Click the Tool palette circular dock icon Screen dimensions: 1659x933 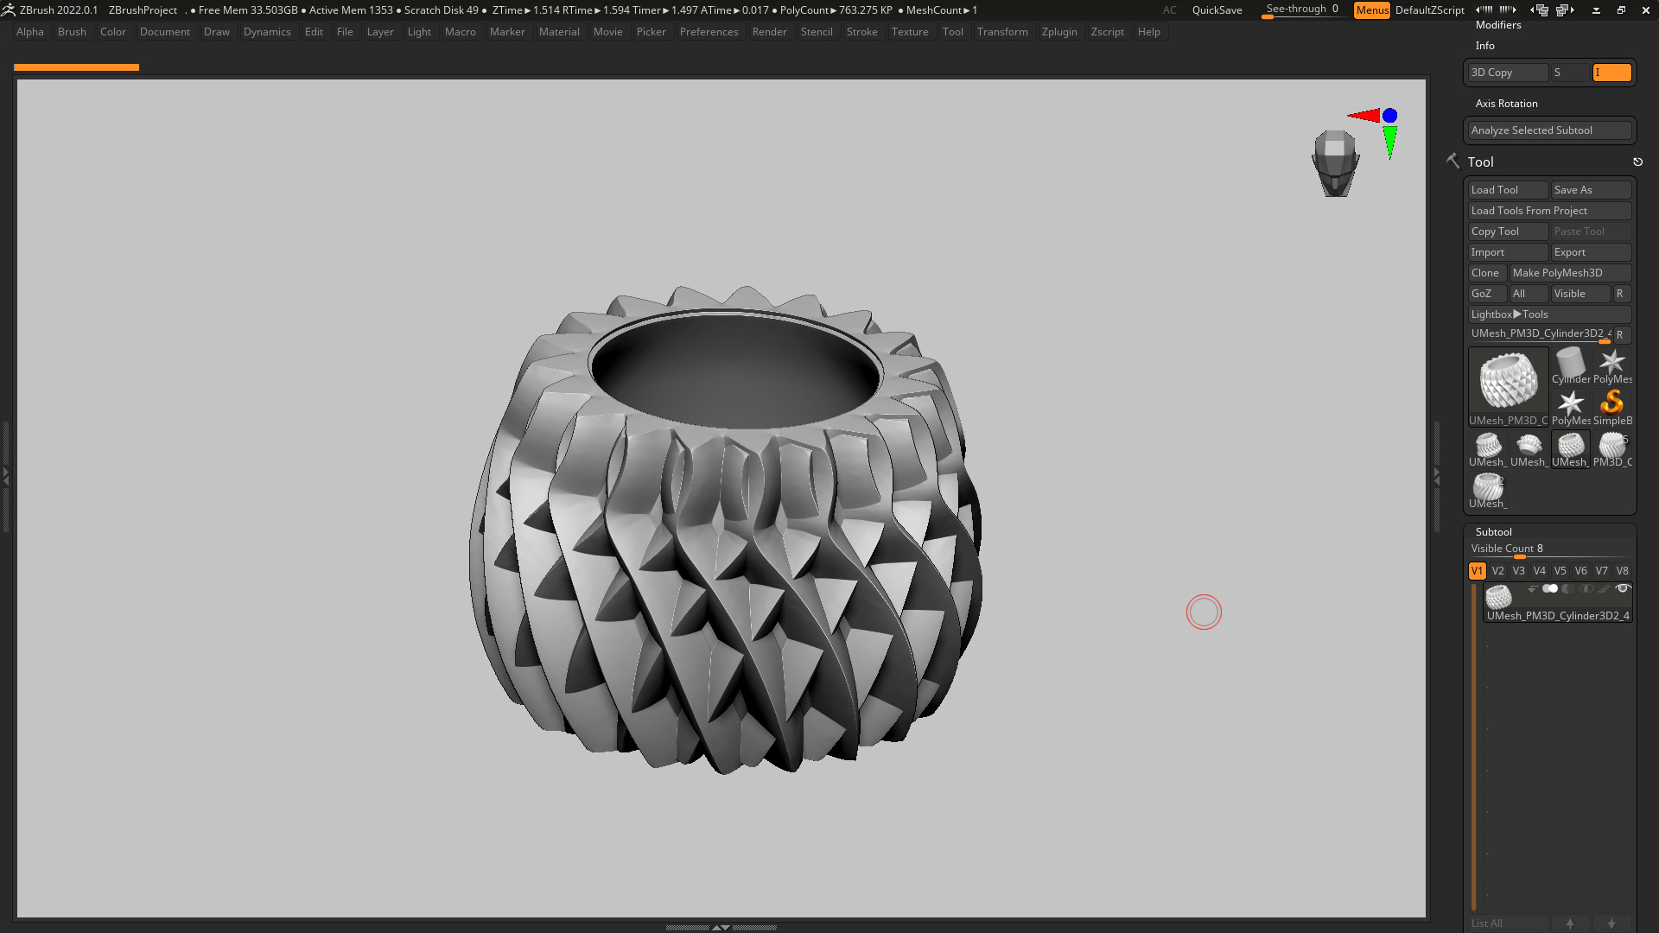(1637, 162)
